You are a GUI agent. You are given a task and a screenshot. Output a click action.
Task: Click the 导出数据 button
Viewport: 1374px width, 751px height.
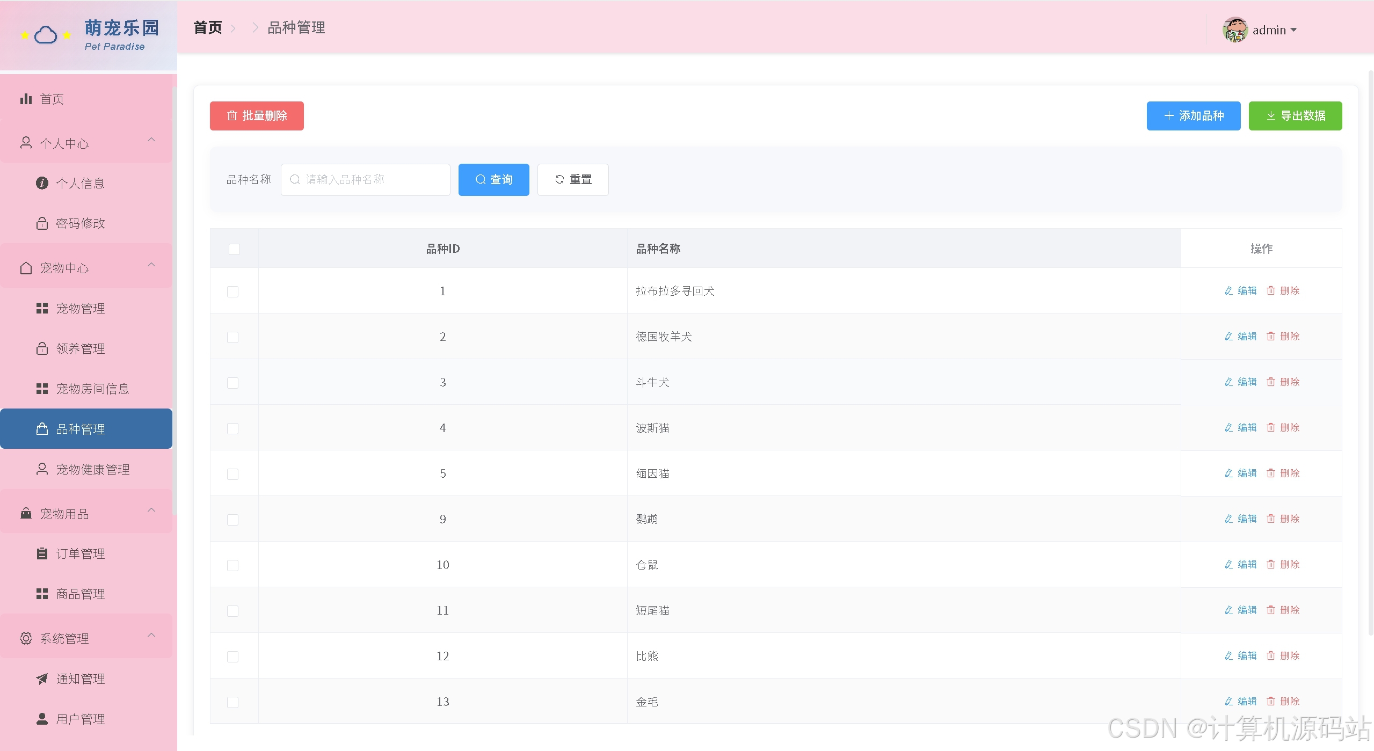[1295, 116]
